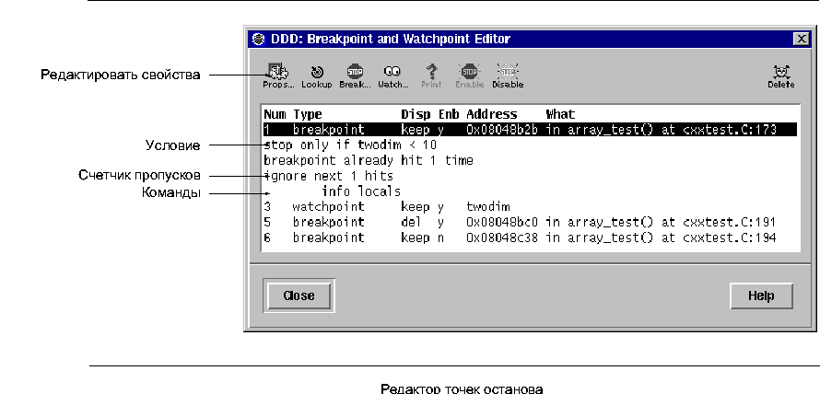
Task: Add a watchpoint with Watch icon
Action: (393, 75)
